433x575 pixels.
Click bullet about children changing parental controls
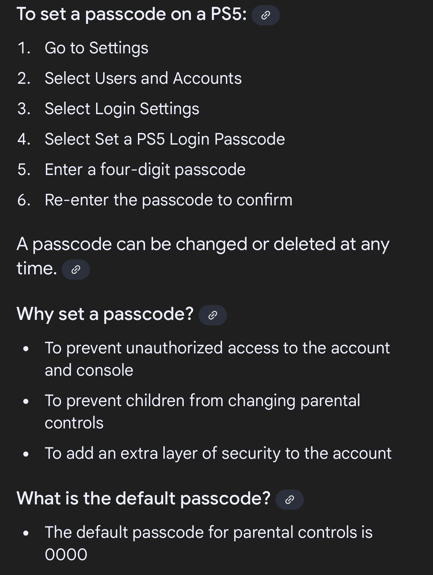(x=203, y=411)
